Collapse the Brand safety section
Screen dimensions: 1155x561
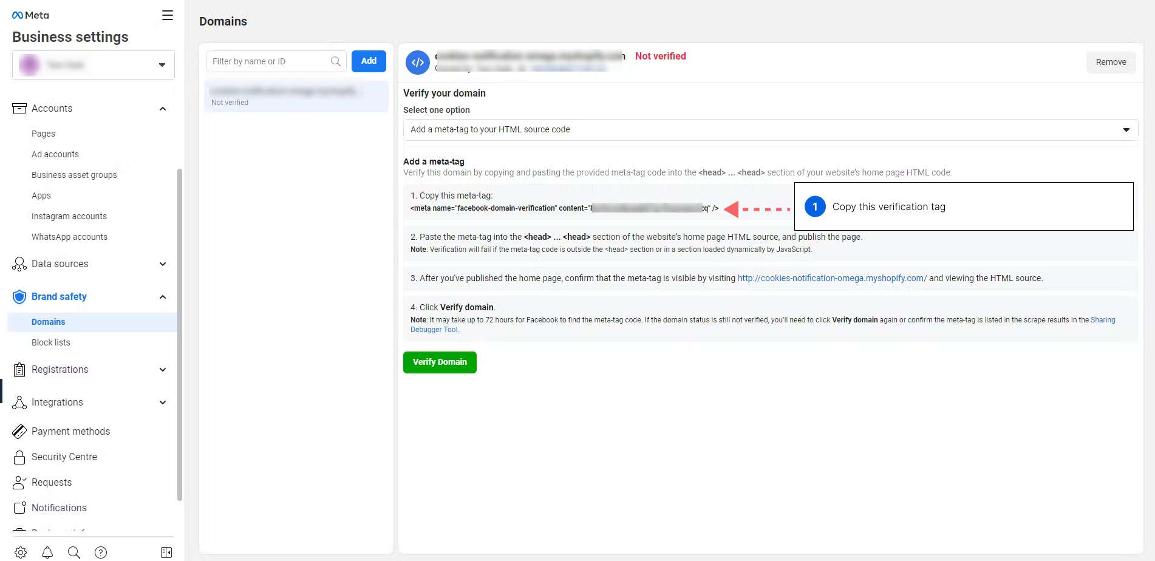tap(163, 297)
